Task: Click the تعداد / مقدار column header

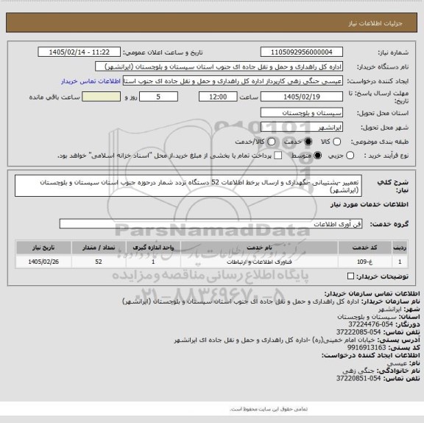Action: 99,248
